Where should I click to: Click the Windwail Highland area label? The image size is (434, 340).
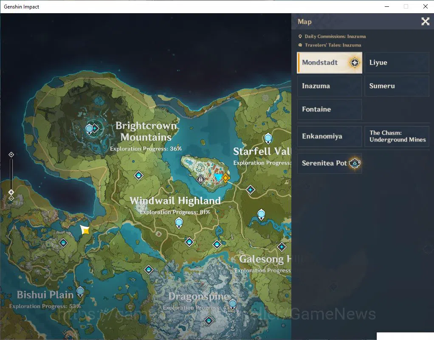175,201
